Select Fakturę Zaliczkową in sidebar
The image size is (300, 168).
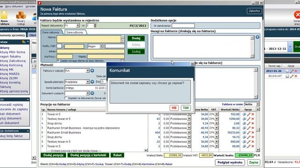tap(13, 61)
